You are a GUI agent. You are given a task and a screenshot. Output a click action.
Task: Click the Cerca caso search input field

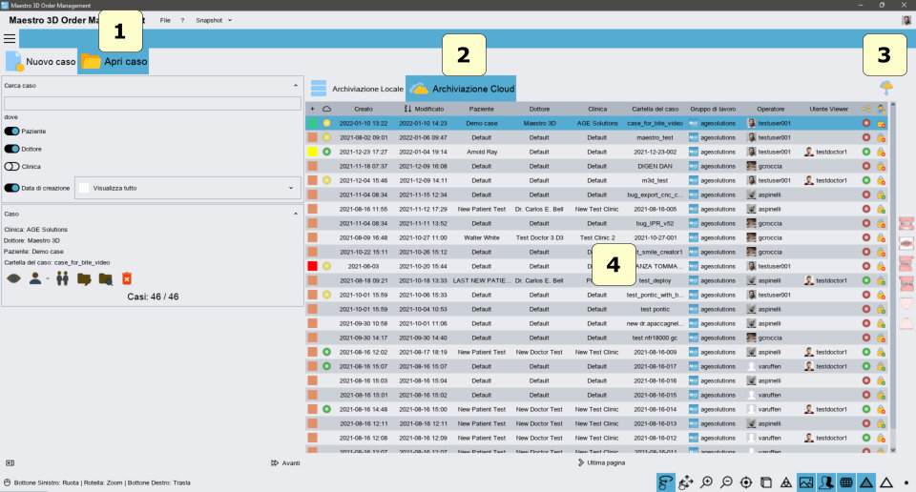153,103
